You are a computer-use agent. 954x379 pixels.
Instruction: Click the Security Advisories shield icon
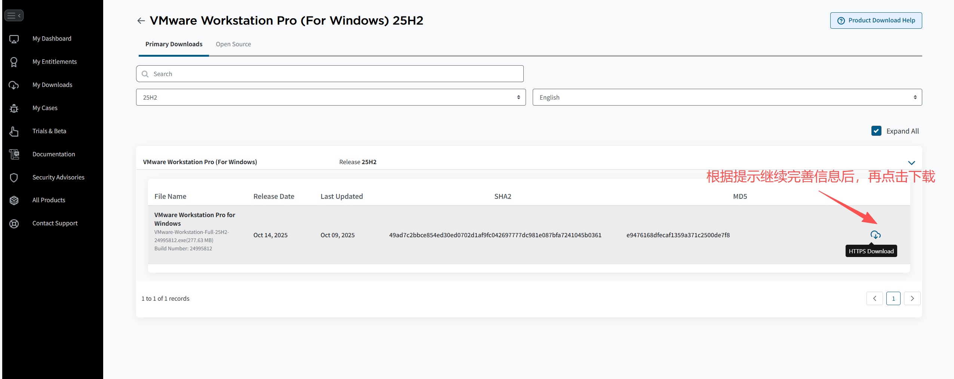(x=14, y=178)
